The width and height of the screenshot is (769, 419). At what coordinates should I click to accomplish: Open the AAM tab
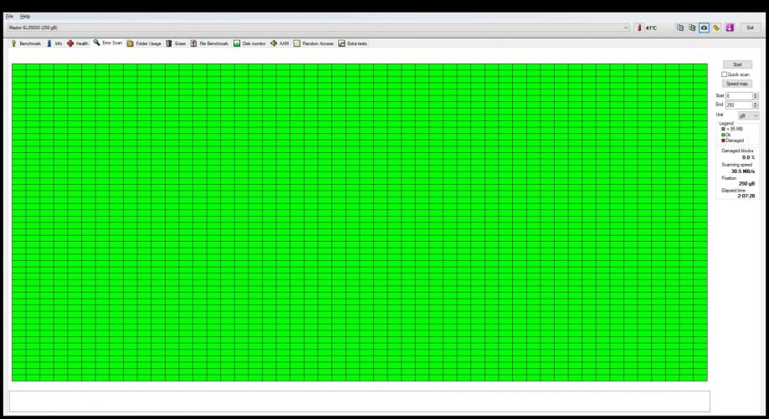point(279,43)
